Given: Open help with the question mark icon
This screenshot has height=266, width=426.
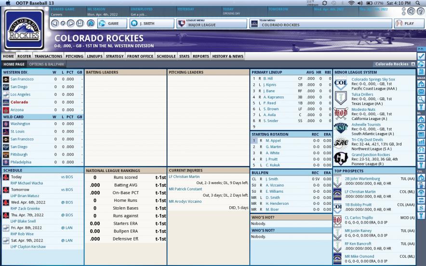Looking at the screenshot, I should [421, 11].
